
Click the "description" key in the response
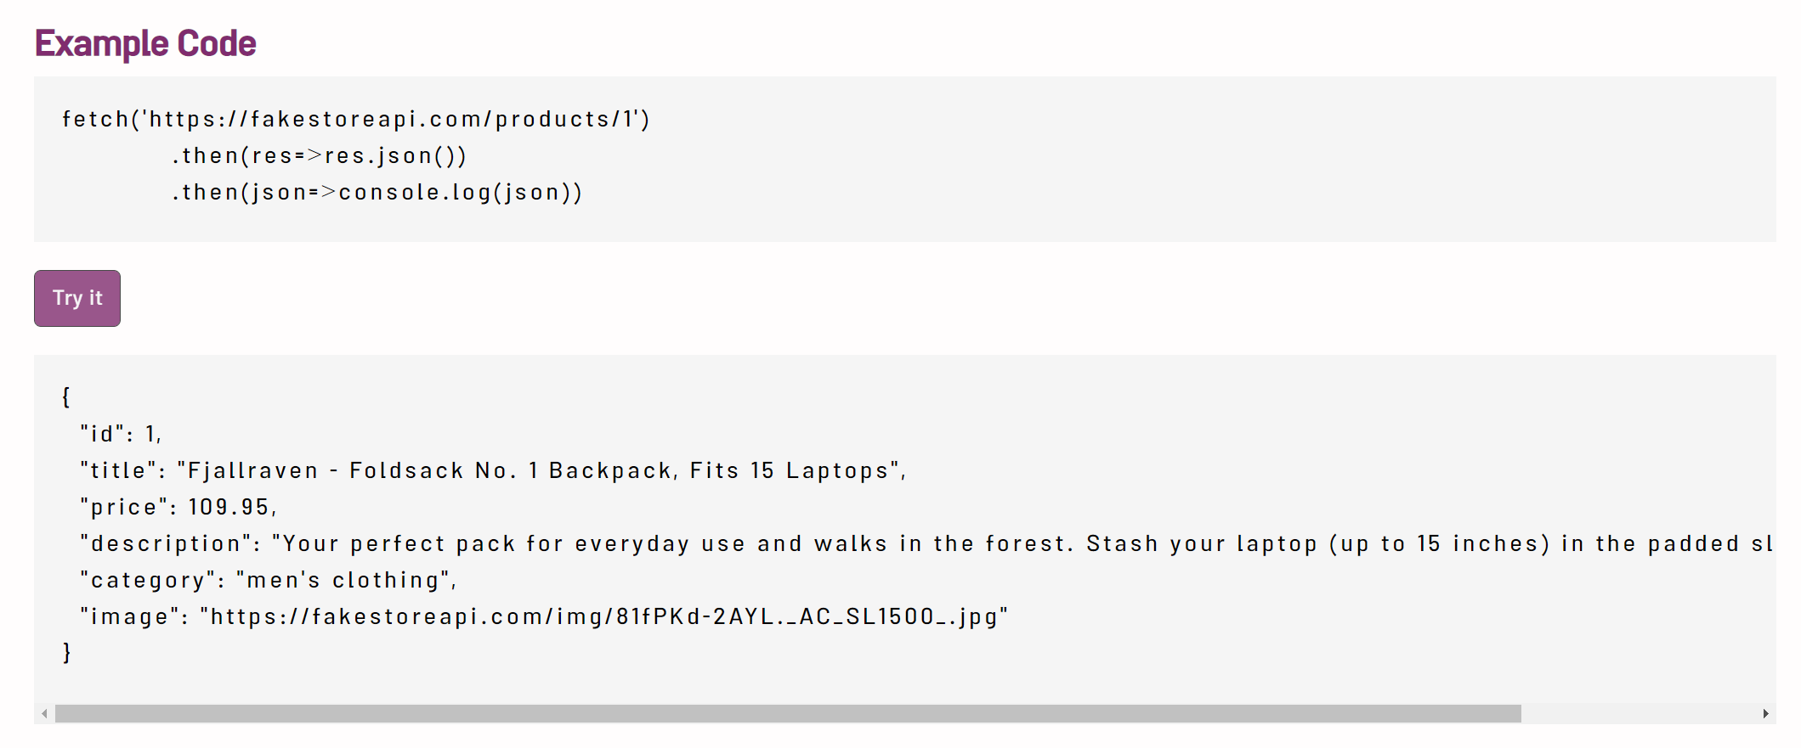[165, 543]
